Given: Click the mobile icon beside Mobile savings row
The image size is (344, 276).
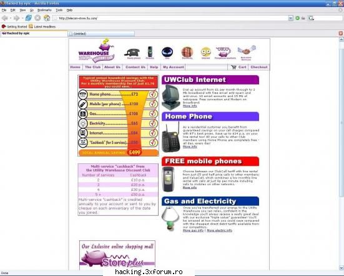Looking at the screenshot, I should coord(83,104).
